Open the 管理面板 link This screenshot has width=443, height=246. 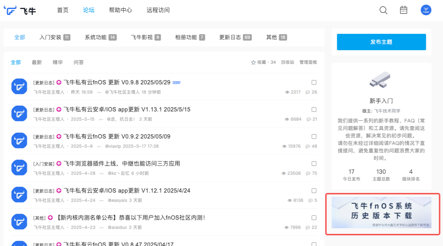(308, 62)
